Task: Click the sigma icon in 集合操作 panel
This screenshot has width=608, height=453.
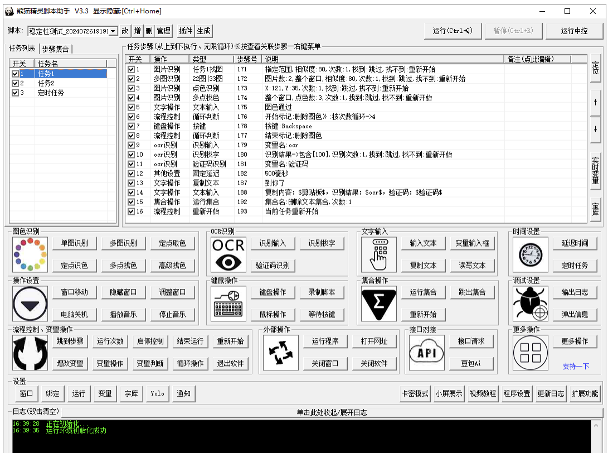Action: (x=378, y=303)
